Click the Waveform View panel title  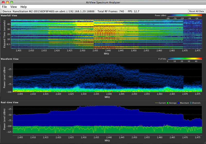9,59
